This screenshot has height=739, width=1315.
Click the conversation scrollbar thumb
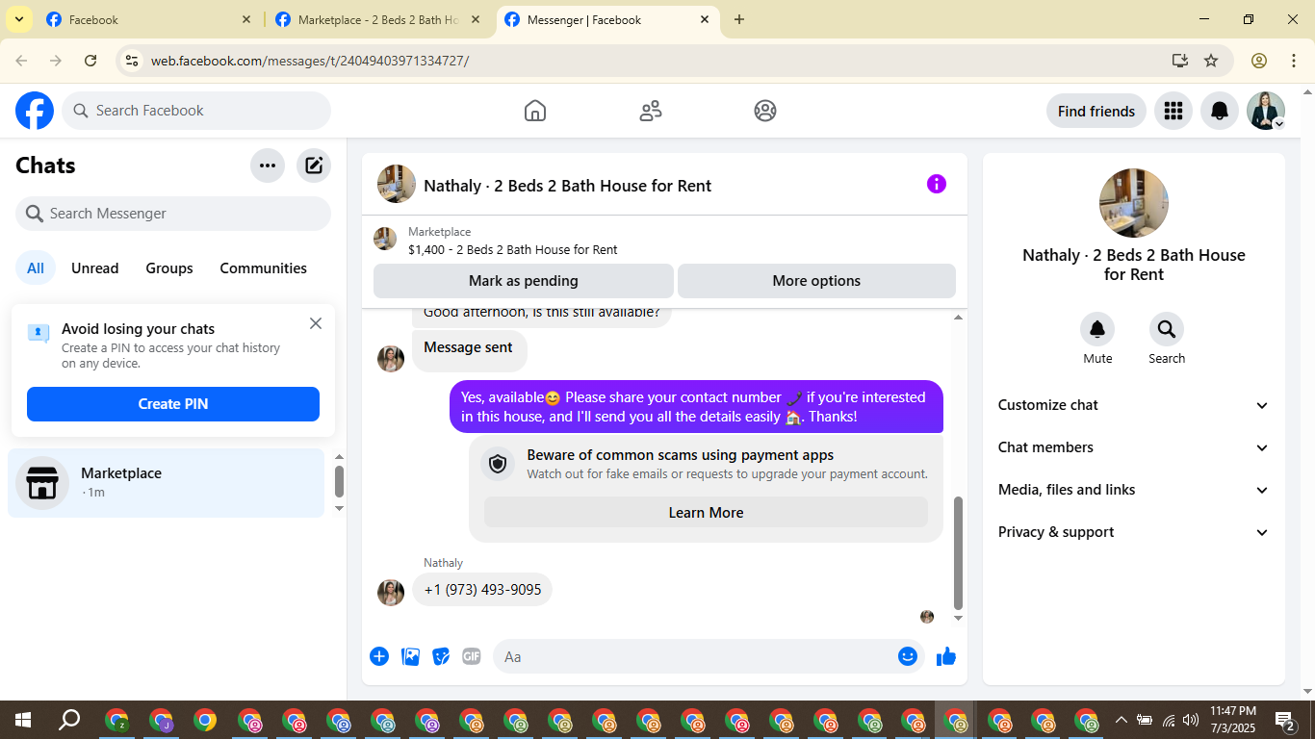(957, 553)
